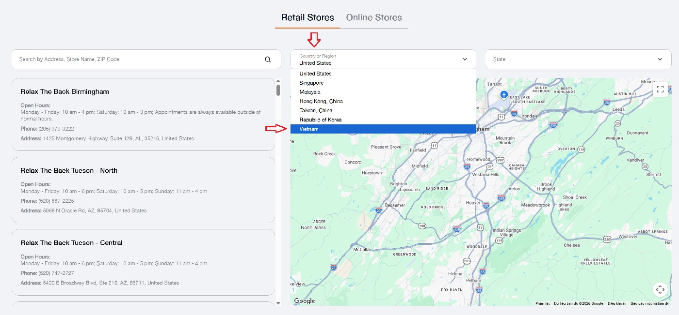Select the Retail Stores tab
Viewport: 679px width, 315px height.
pyautogui.click(x=307, y=17)
